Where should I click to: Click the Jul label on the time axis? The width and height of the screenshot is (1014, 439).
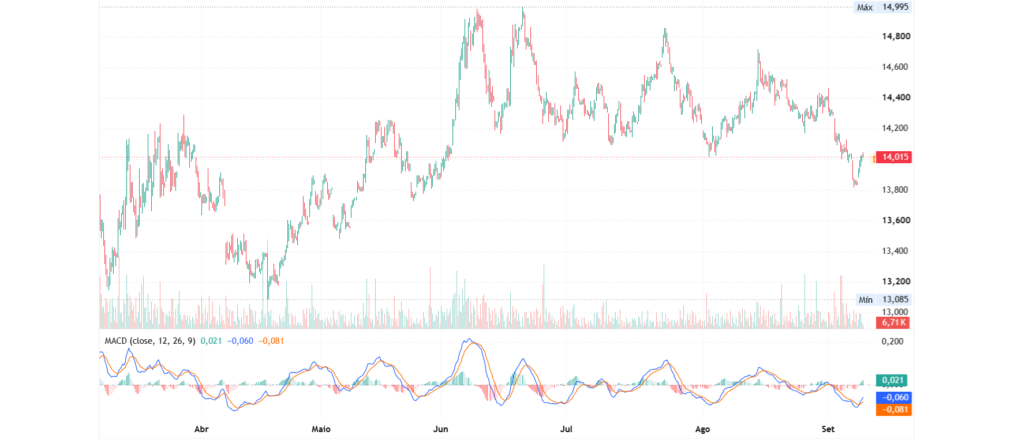pyautogui.click(x=566, y=429)
